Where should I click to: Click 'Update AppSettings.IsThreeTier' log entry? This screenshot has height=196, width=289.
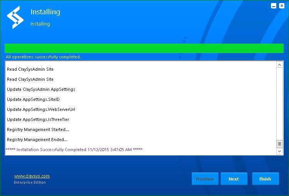pyautogui.click(x=38, y=119)
